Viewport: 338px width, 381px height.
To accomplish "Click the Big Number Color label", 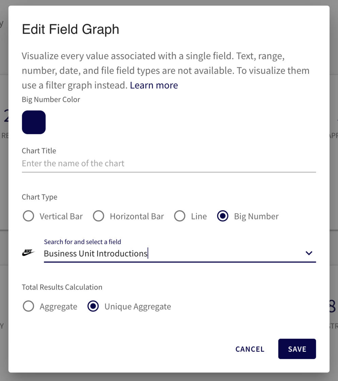I will (x=51, y=100).
